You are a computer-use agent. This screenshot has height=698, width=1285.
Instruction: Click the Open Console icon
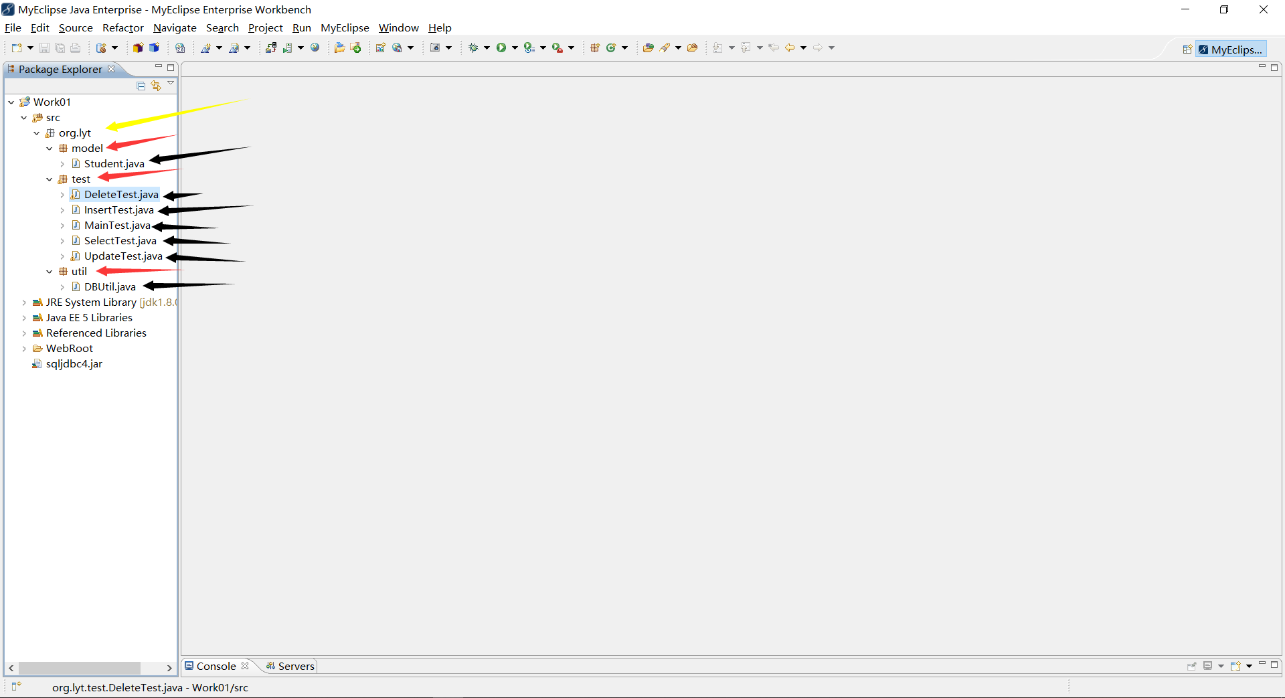coord(1235,666)
